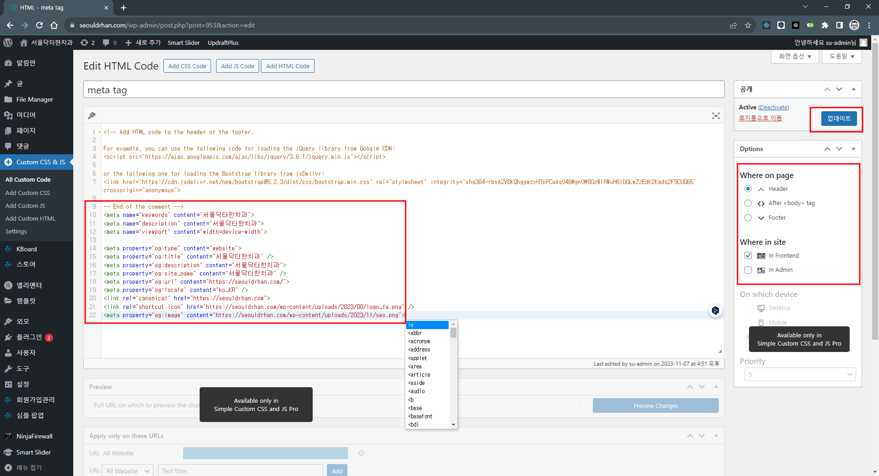The image size is (879, 476).
Task: Click the comments bubble icon in admin bar
Action: (106, 43)
